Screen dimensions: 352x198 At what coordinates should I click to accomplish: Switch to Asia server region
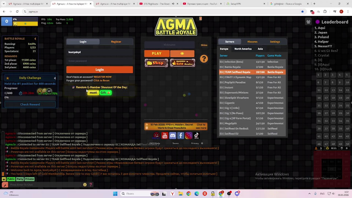(260, 49)
